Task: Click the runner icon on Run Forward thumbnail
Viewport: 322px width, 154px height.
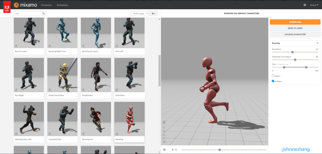Action: [16, 46]
